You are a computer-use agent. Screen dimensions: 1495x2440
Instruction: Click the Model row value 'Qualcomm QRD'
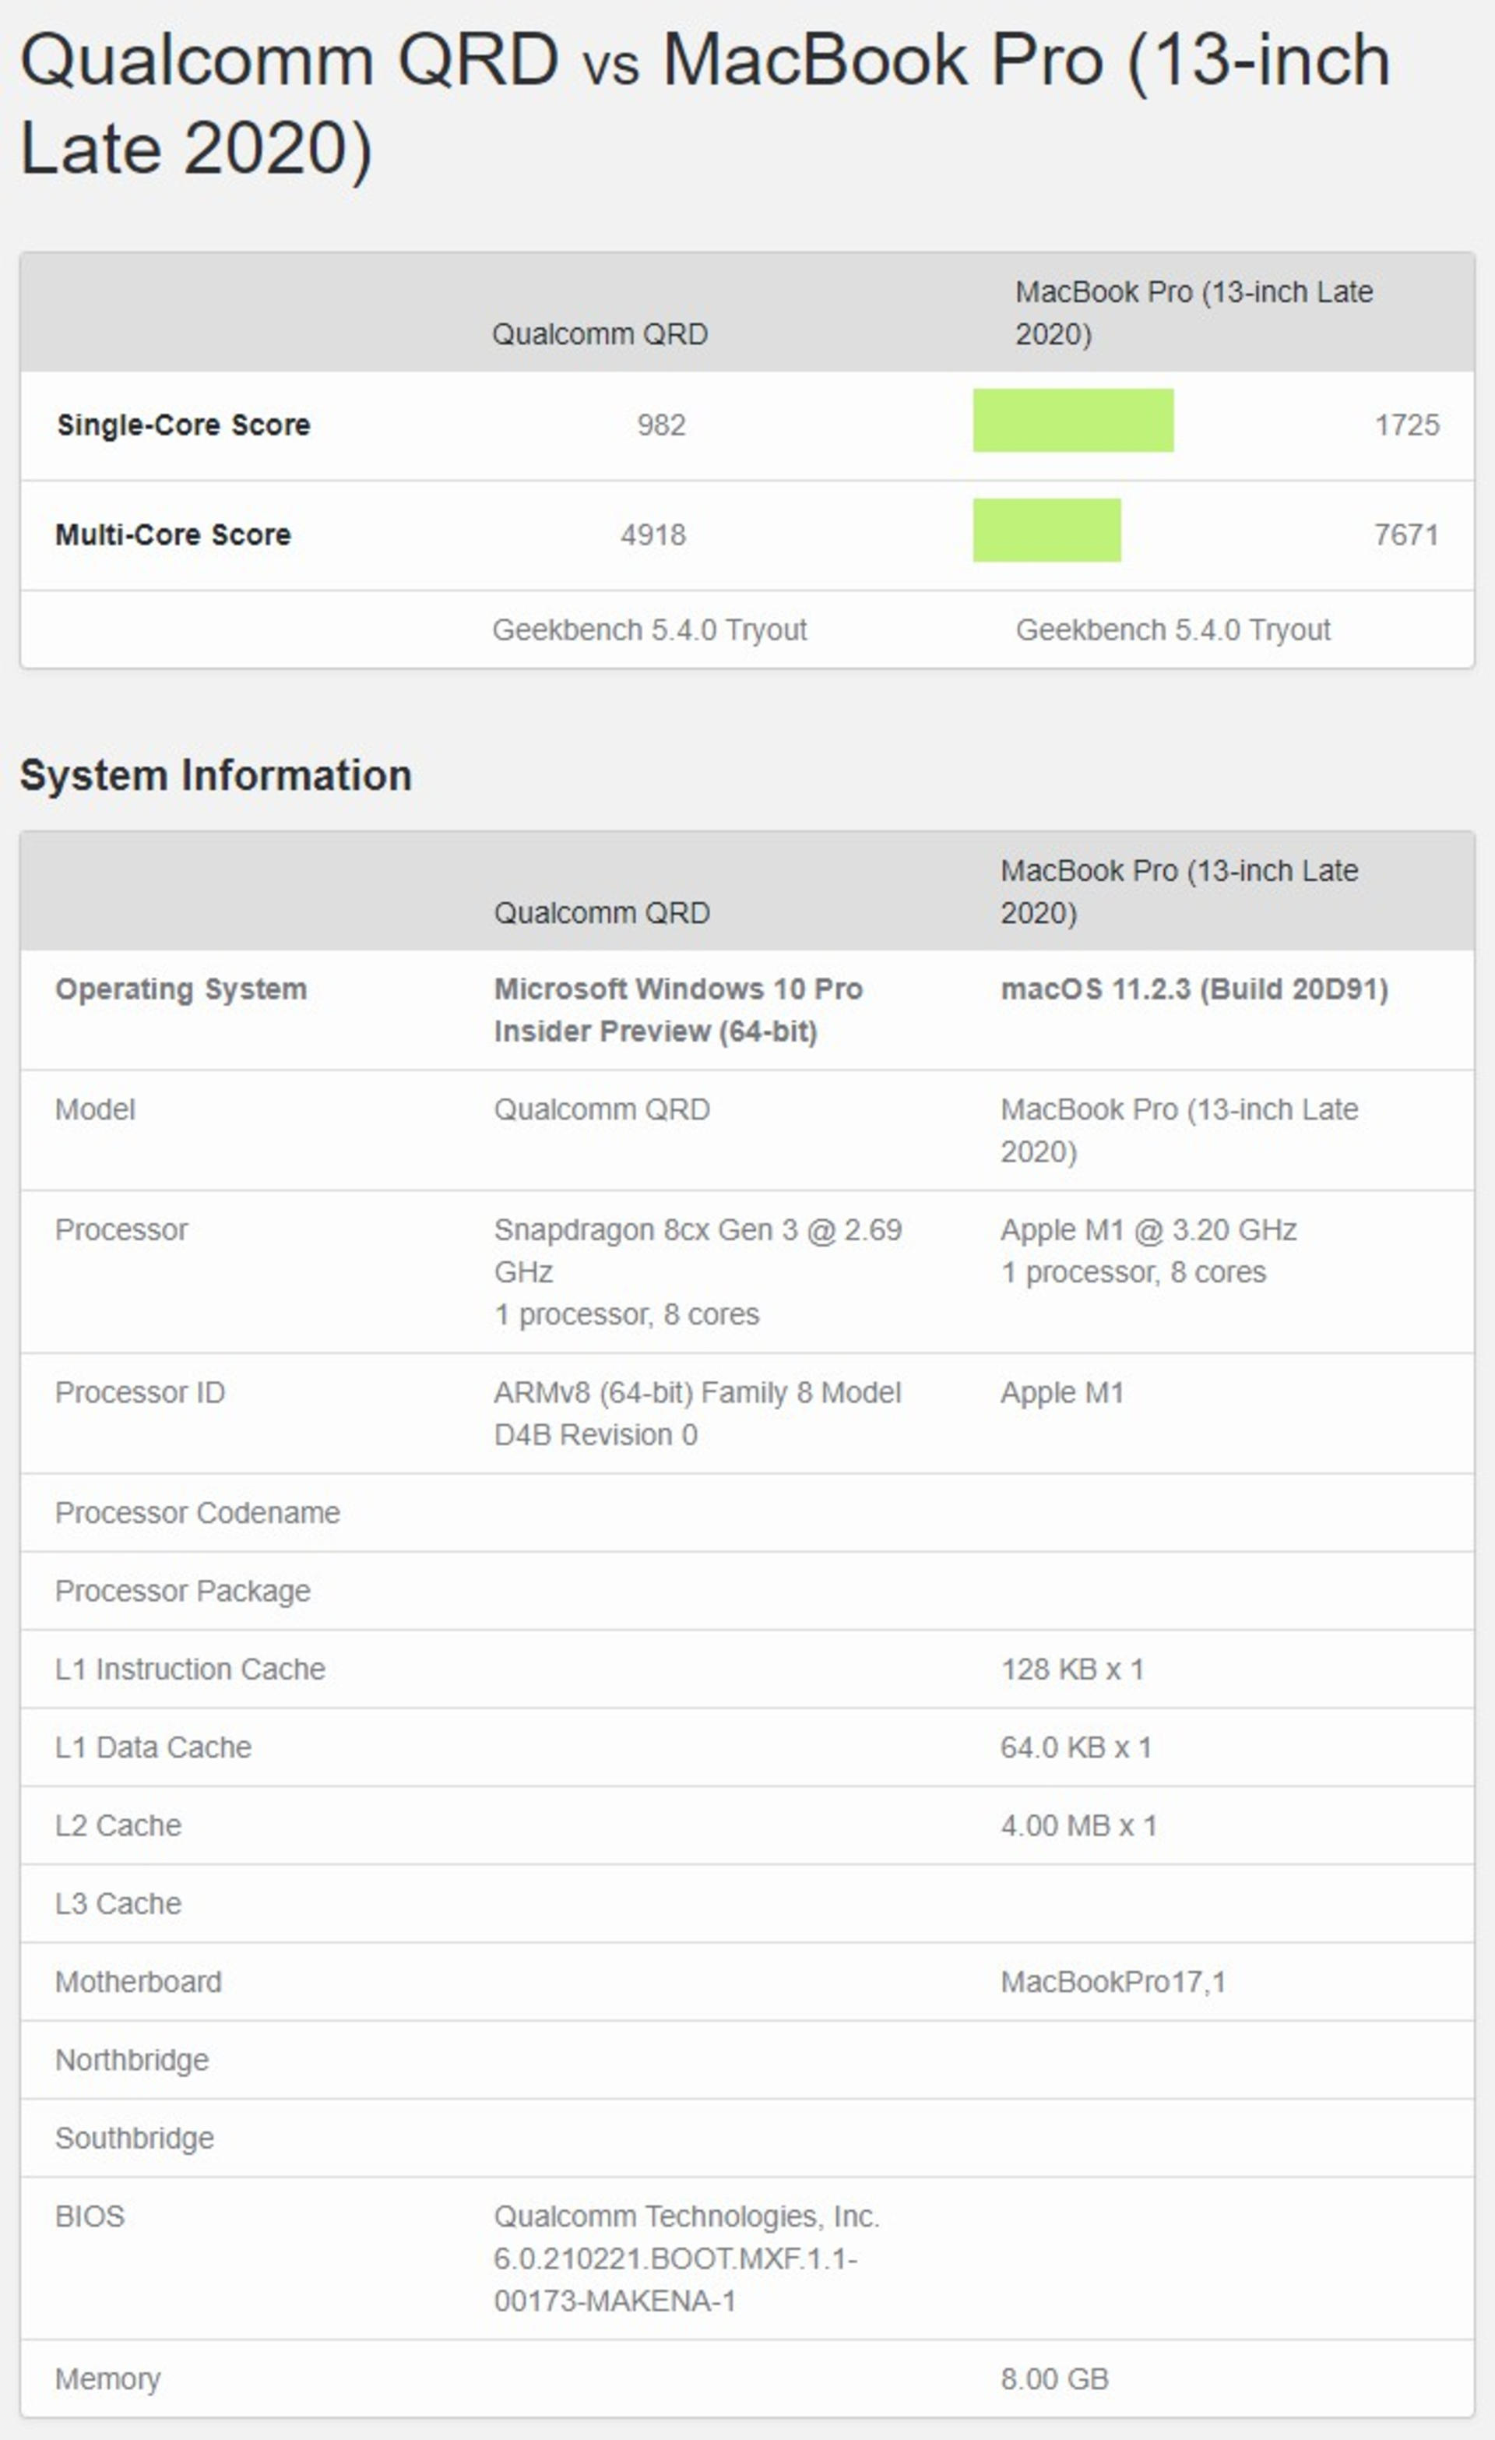[x=602, y=1110]
